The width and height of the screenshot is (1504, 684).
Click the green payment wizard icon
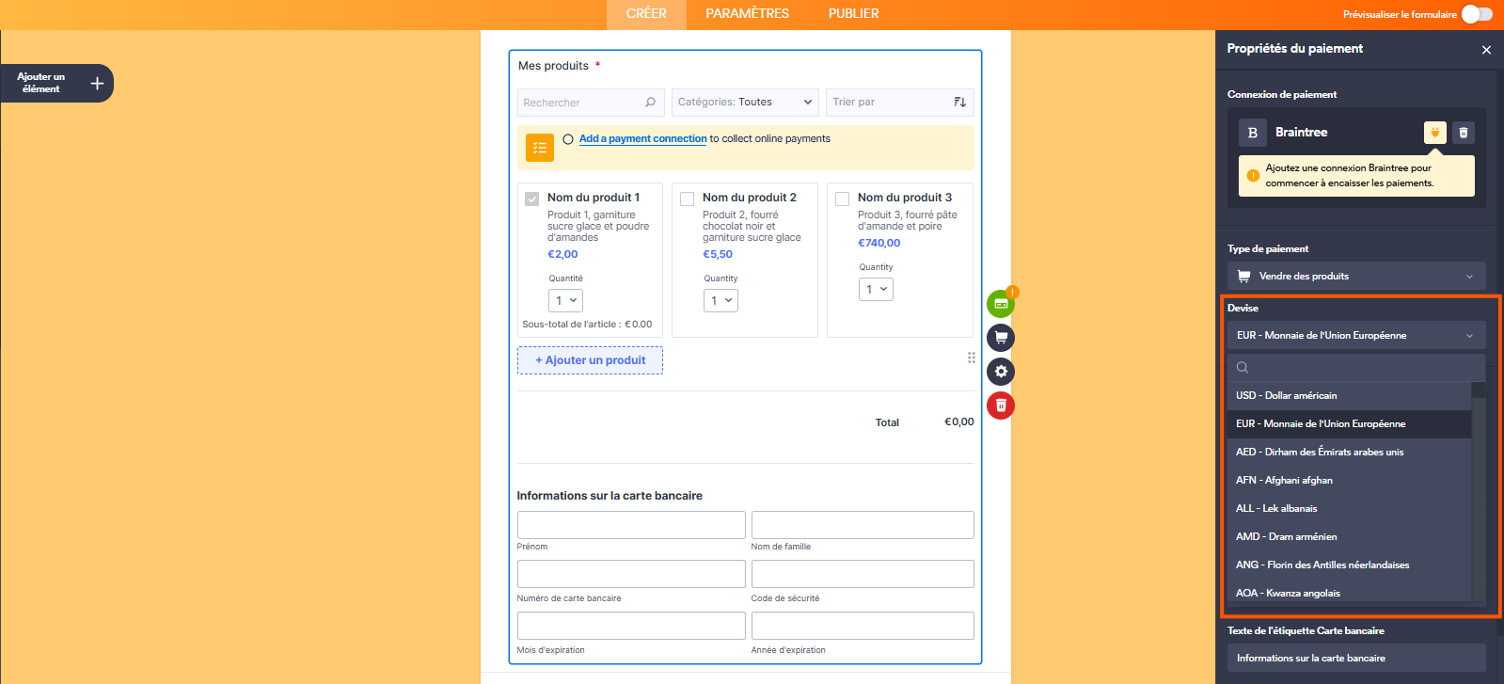(x=1001, y=304)
